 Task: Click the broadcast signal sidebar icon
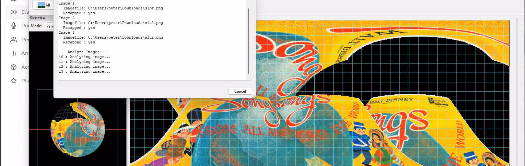pos(14,12)
